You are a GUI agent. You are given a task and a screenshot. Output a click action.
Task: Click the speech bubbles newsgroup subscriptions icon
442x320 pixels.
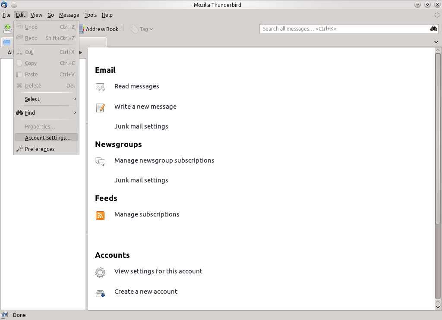pyautogui.click(x=100, y=161)
